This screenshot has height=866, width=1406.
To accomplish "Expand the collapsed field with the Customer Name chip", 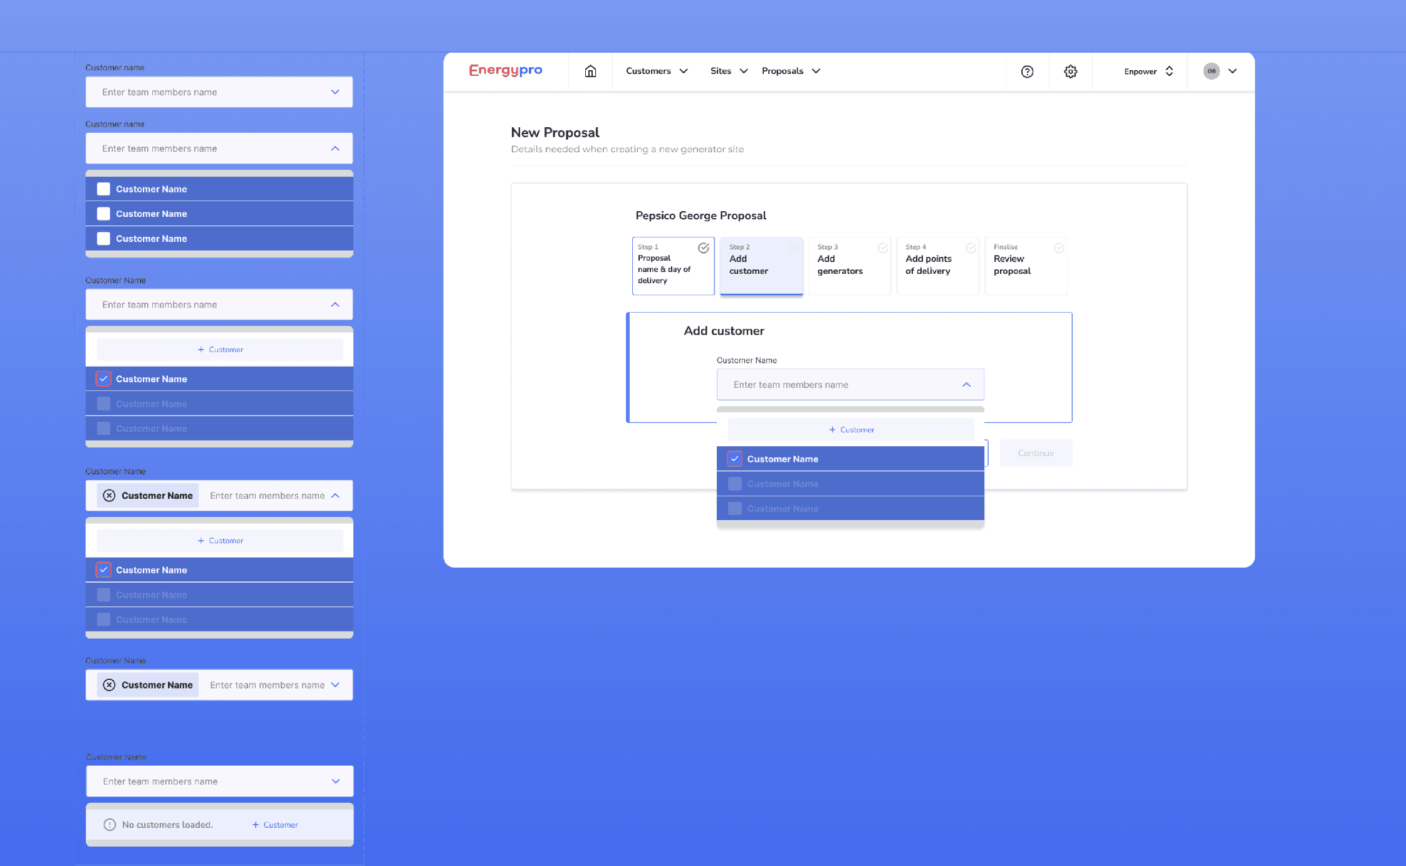I will [335, 685].
